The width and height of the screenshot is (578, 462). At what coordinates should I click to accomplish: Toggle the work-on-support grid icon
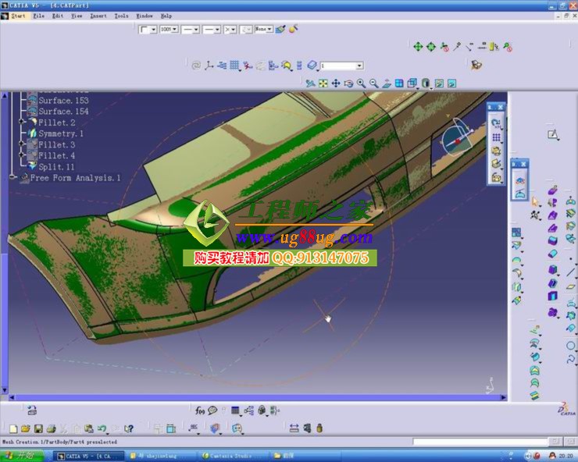pos(234,66)
